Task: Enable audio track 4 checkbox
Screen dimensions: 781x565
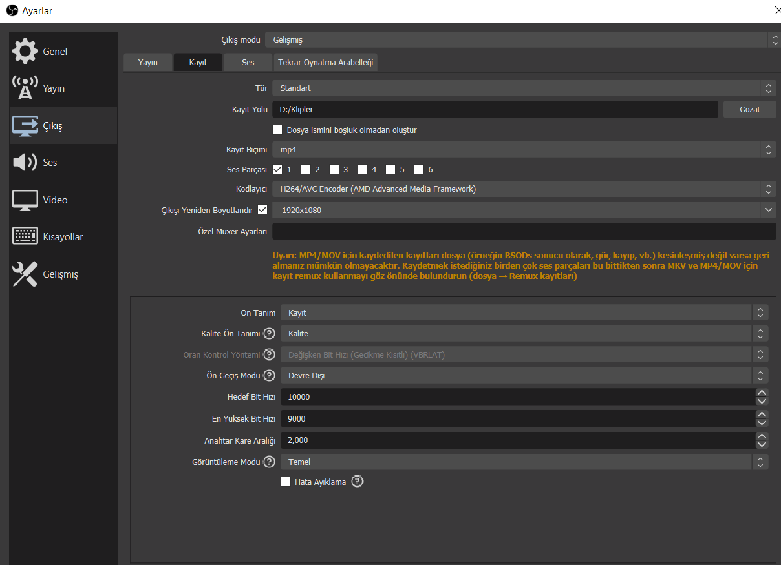Action: (x=363, y=169)
